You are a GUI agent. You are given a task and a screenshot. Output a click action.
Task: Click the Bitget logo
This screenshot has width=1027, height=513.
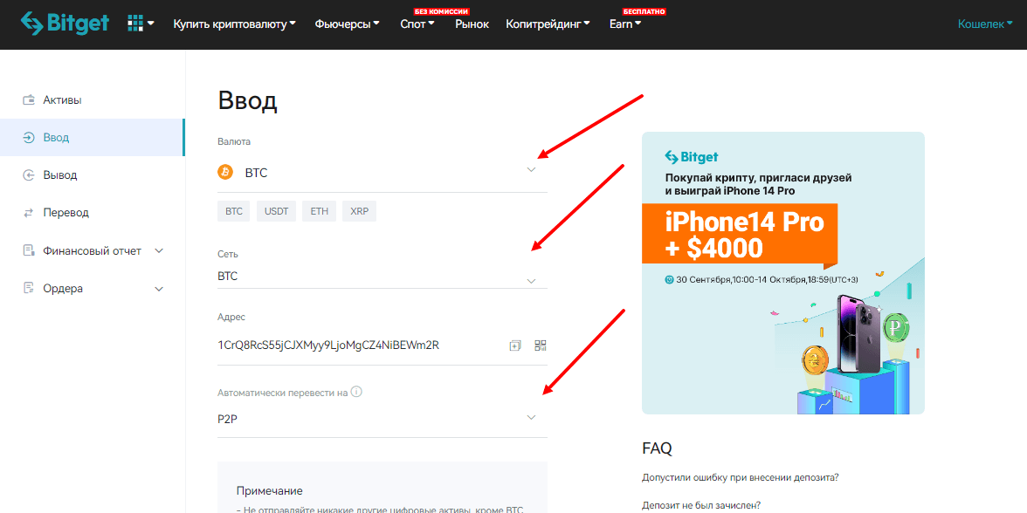coord(65,24)
